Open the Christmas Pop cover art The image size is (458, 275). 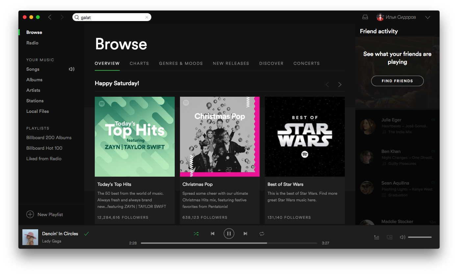tap(220, 137)
